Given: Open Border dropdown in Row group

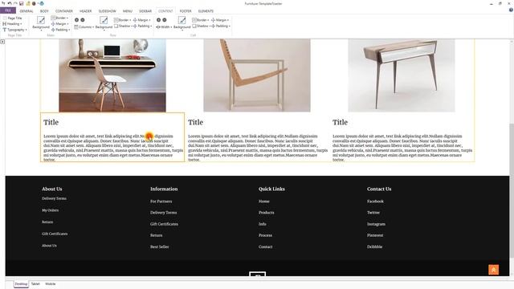Looking at the screenshot, I should pyautogui.click(x=123, y=20).
